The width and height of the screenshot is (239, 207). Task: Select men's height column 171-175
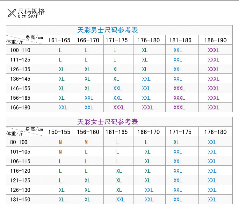coord(117,40)
